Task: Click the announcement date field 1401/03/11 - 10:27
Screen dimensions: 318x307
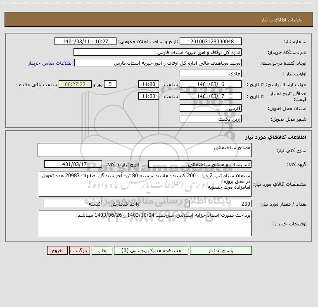Action: pyautogui.click(x=85, y=41)
